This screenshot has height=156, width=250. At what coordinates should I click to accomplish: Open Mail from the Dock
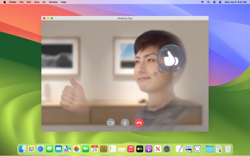58,149
